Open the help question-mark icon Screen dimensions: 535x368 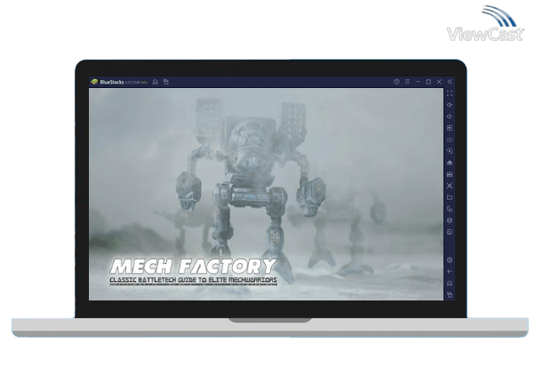coord(396,82)
